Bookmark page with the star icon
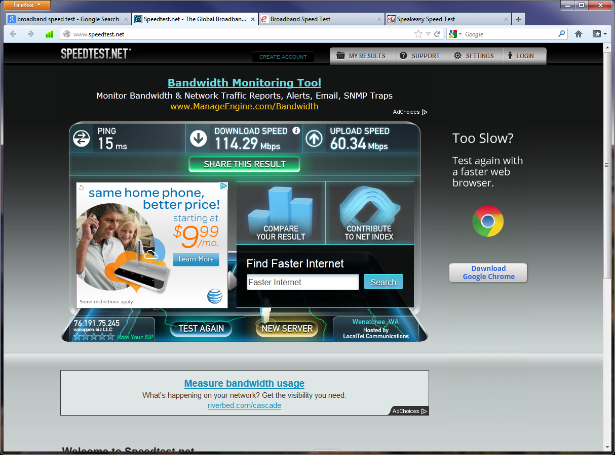The image size is (615, 455). tap(418, 34)
